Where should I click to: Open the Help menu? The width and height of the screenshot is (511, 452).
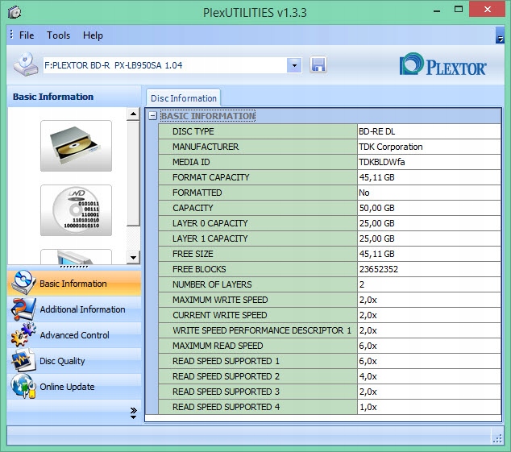click(93, 35)
